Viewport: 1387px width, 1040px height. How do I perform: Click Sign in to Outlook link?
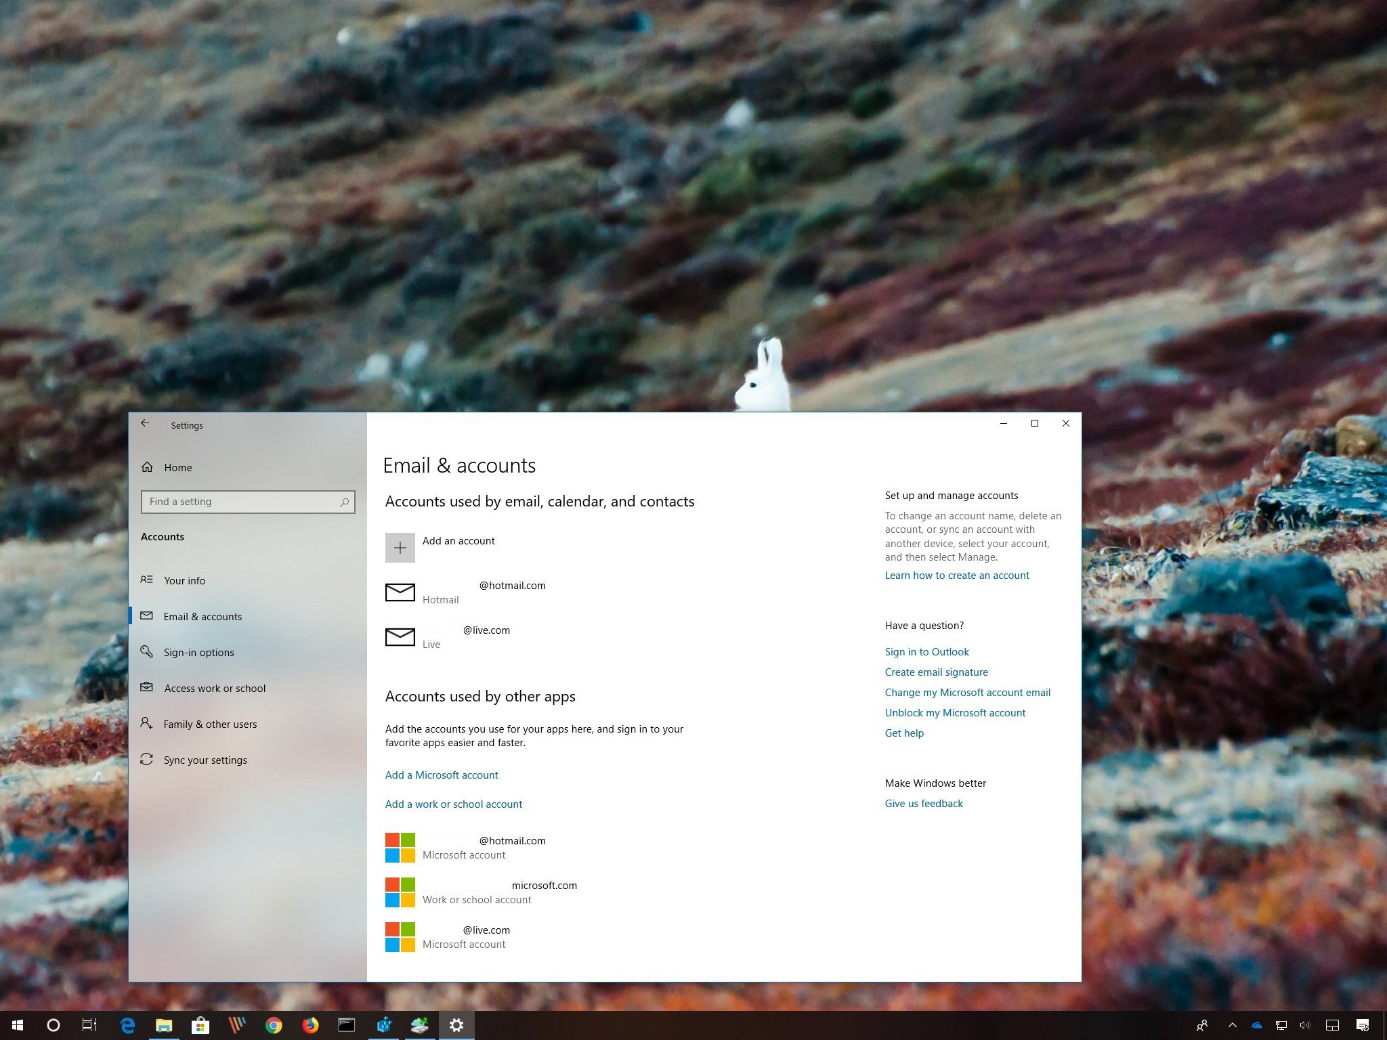(927, 651)
